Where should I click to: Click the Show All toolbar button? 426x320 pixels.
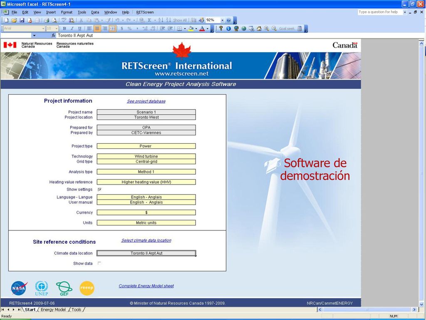pyautogui.click(x=180, y=20)
